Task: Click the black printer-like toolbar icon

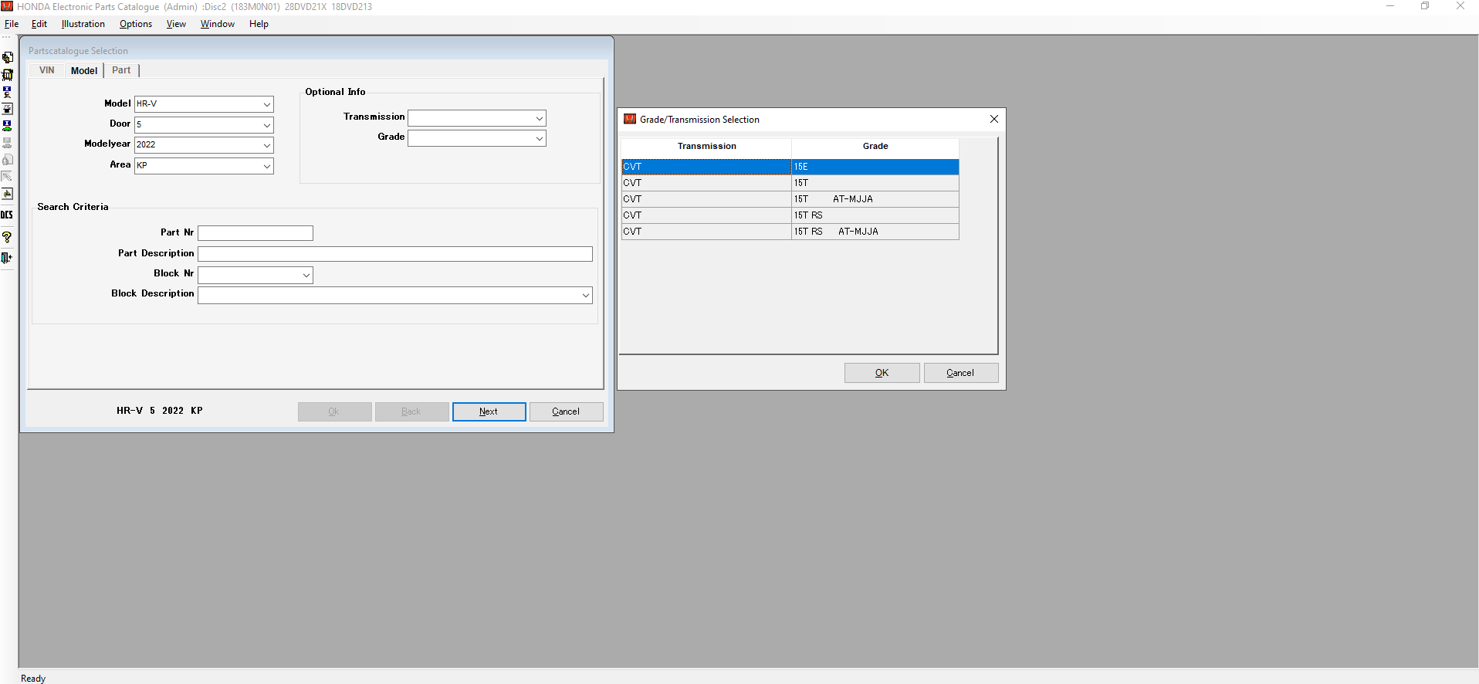Action: pyautogui.click(x=7, y=109)
